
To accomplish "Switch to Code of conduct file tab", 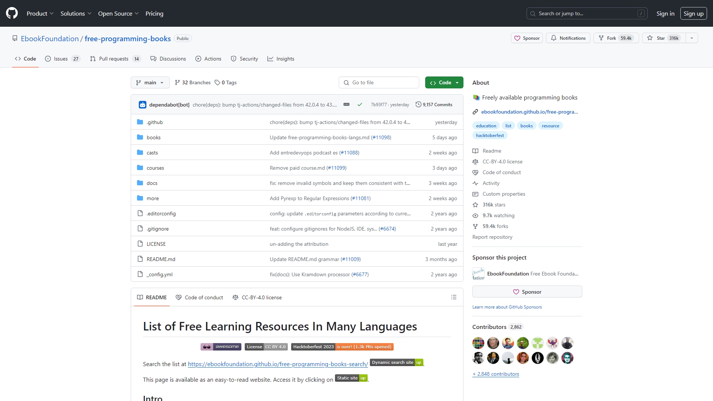I will coord(199,297).
